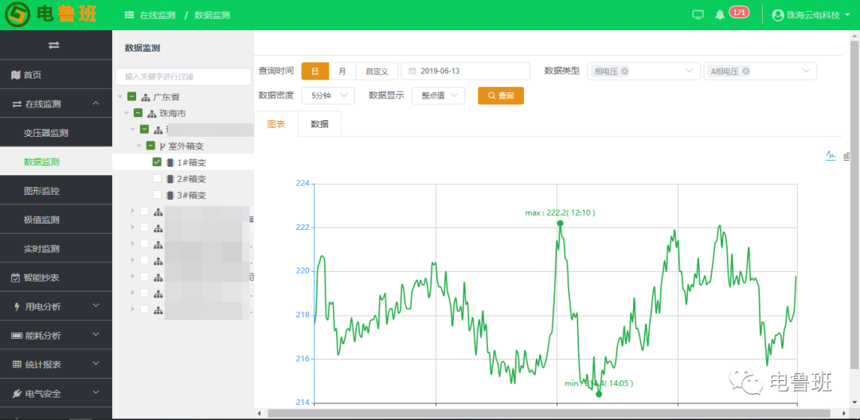The height and width of the screenshot is (420, 860).
Task: Click the user avatar icon
Action: click(x=778, y=15)
